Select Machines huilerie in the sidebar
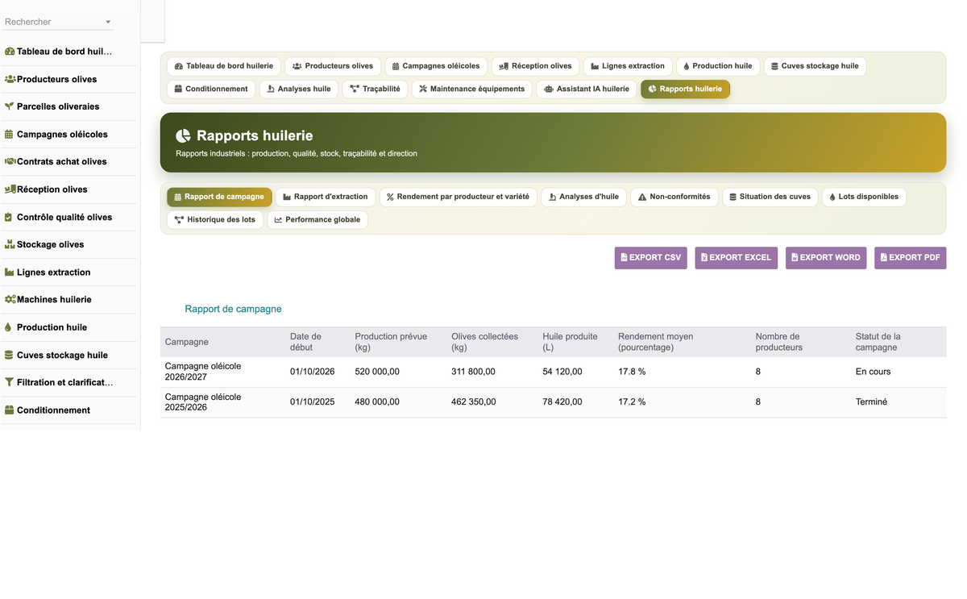 pos(54,299)
